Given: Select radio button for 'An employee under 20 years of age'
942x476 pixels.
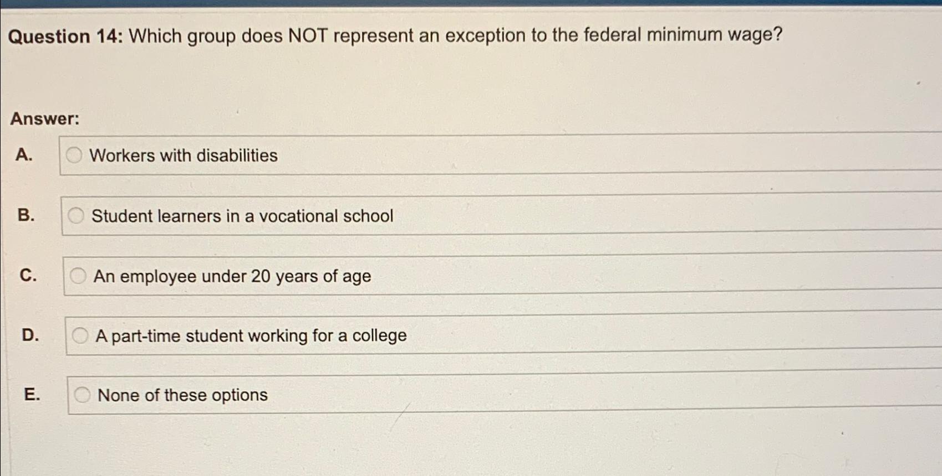Looking at the screenshot, I should coord(79,275).
